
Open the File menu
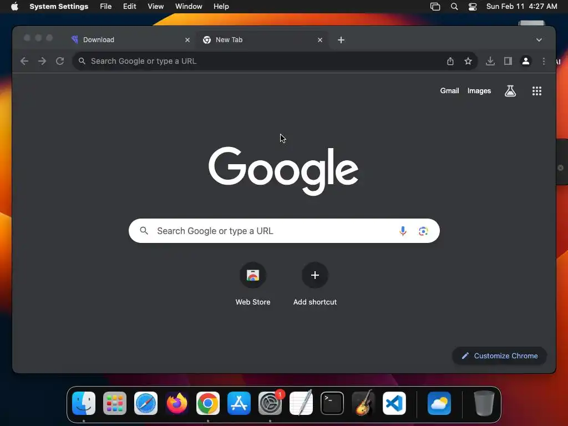coord(106,7)
